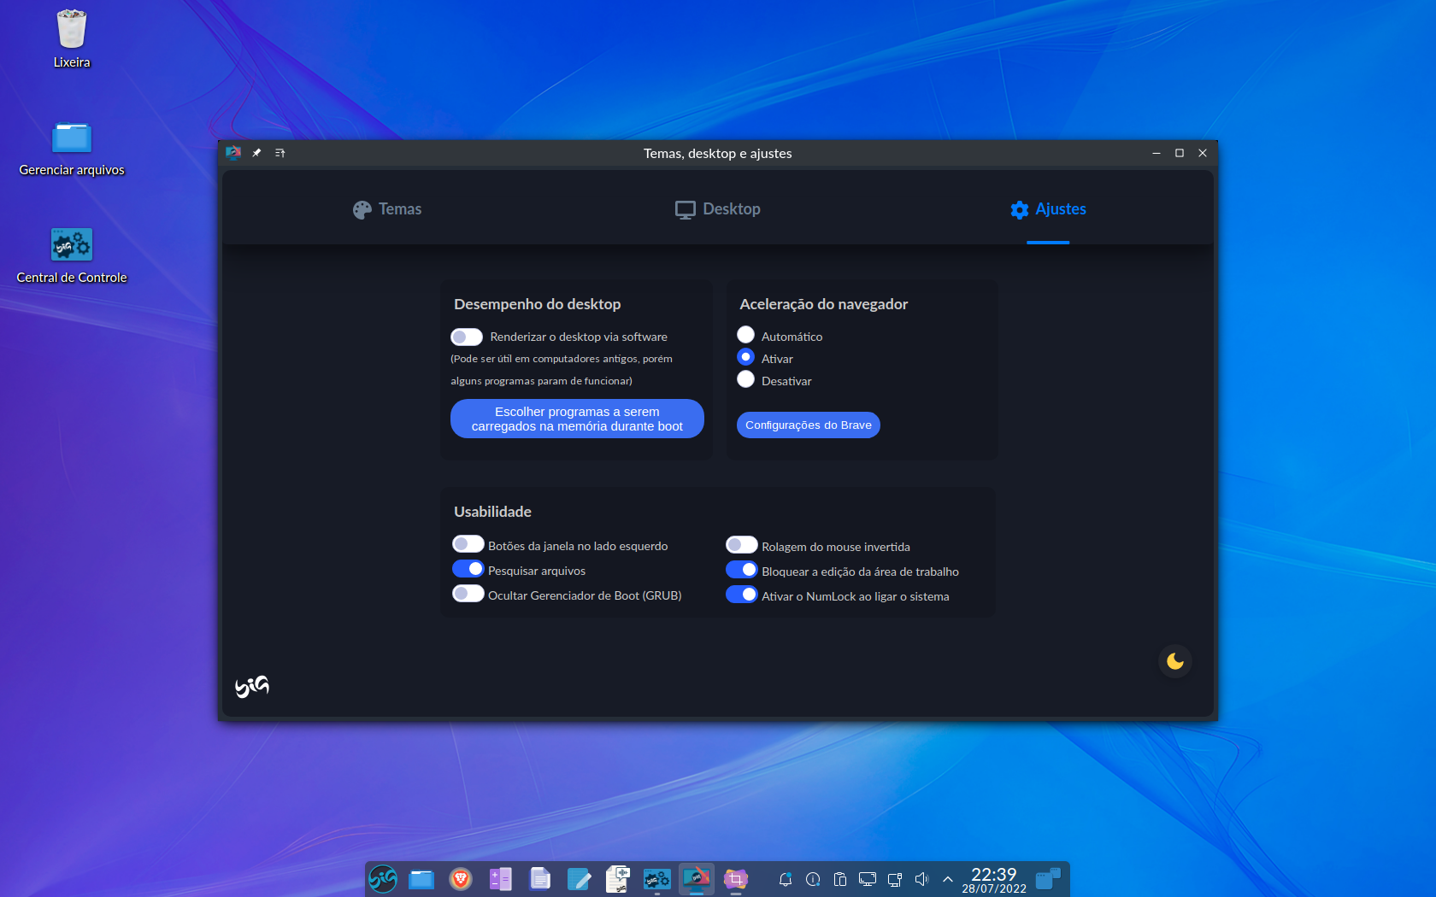Open the window options menu icon in the title bar
This screenshot has width=1436, height=897.
tap(280, 153)
